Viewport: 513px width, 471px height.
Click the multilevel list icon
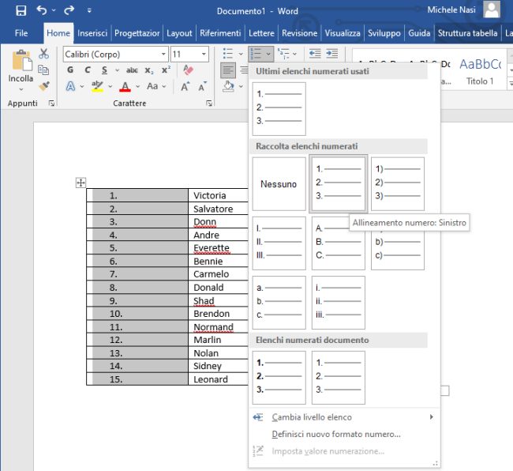[x=283, y=54]
